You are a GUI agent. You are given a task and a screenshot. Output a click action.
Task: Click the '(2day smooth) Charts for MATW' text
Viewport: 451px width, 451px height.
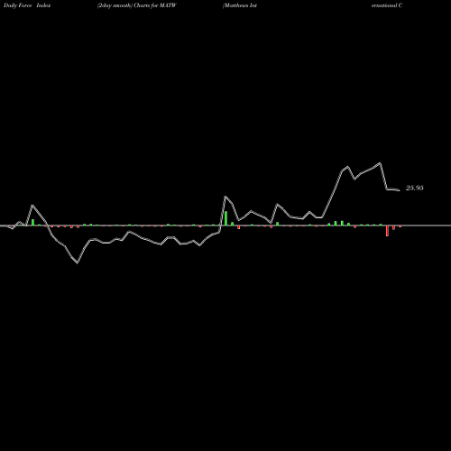[x=137, y=5]
